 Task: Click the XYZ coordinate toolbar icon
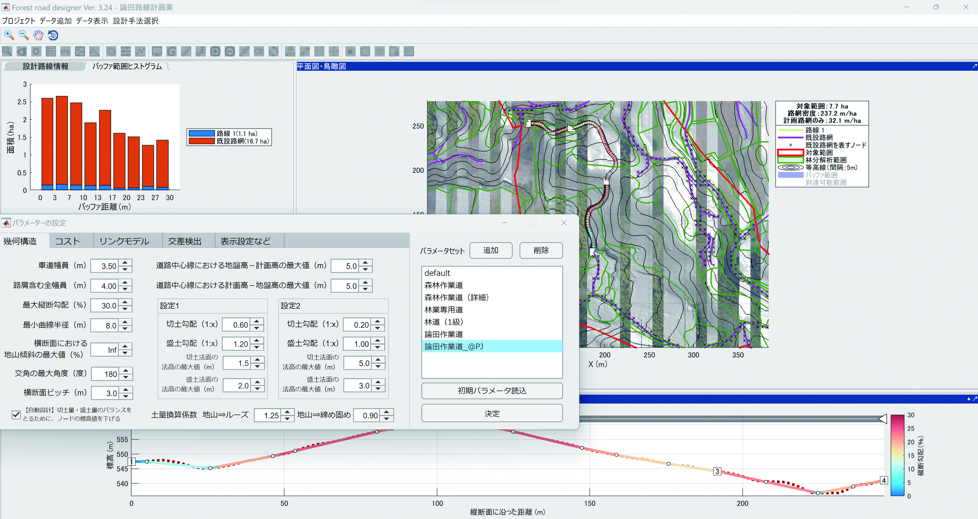tap(290, 51)
